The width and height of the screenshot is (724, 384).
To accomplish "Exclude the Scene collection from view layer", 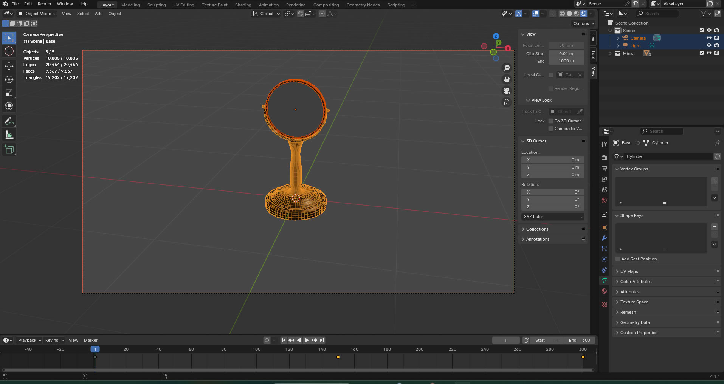I will coord(702,30).
